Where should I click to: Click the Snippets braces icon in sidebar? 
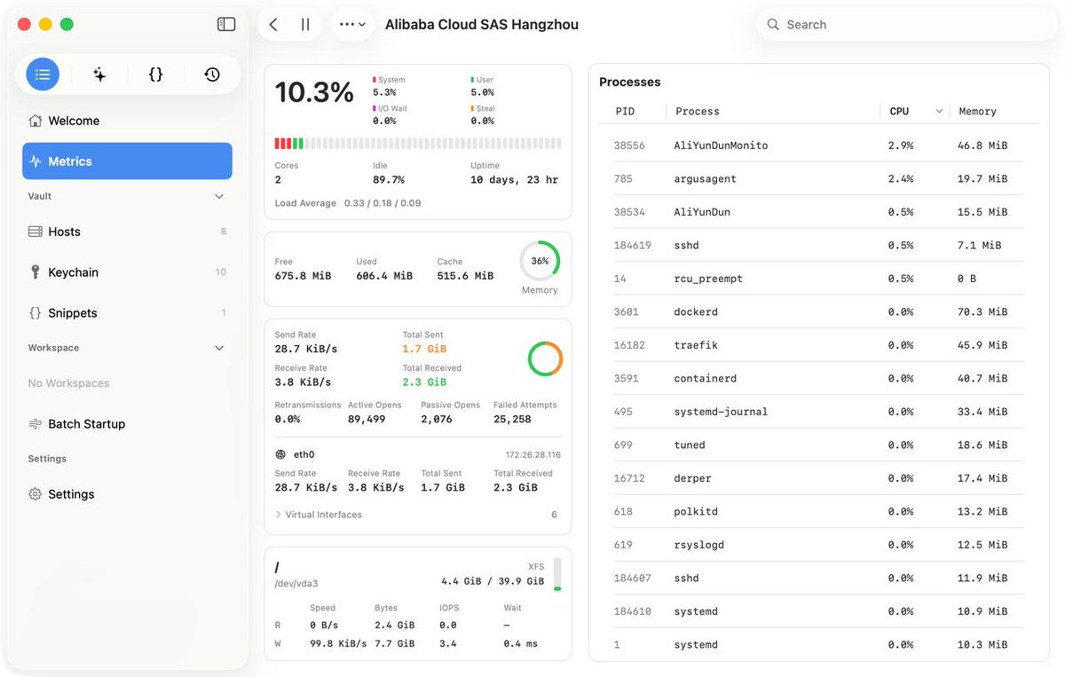[x=35, y=313]
